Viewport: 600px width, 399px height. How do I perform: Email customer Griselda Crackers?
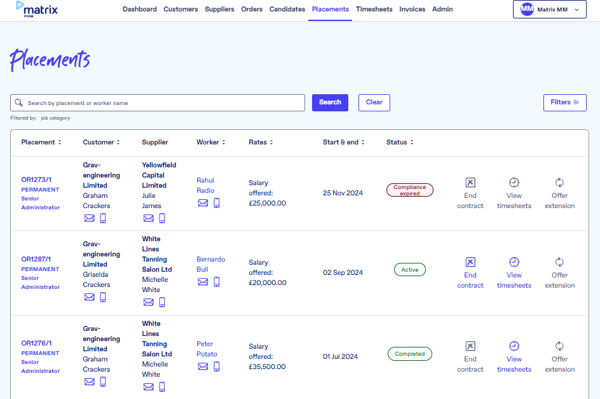89,297
